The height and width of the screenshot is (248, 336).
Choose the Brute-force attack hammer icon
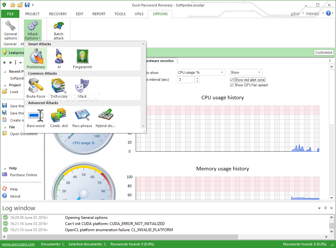(x=36, y=86)
